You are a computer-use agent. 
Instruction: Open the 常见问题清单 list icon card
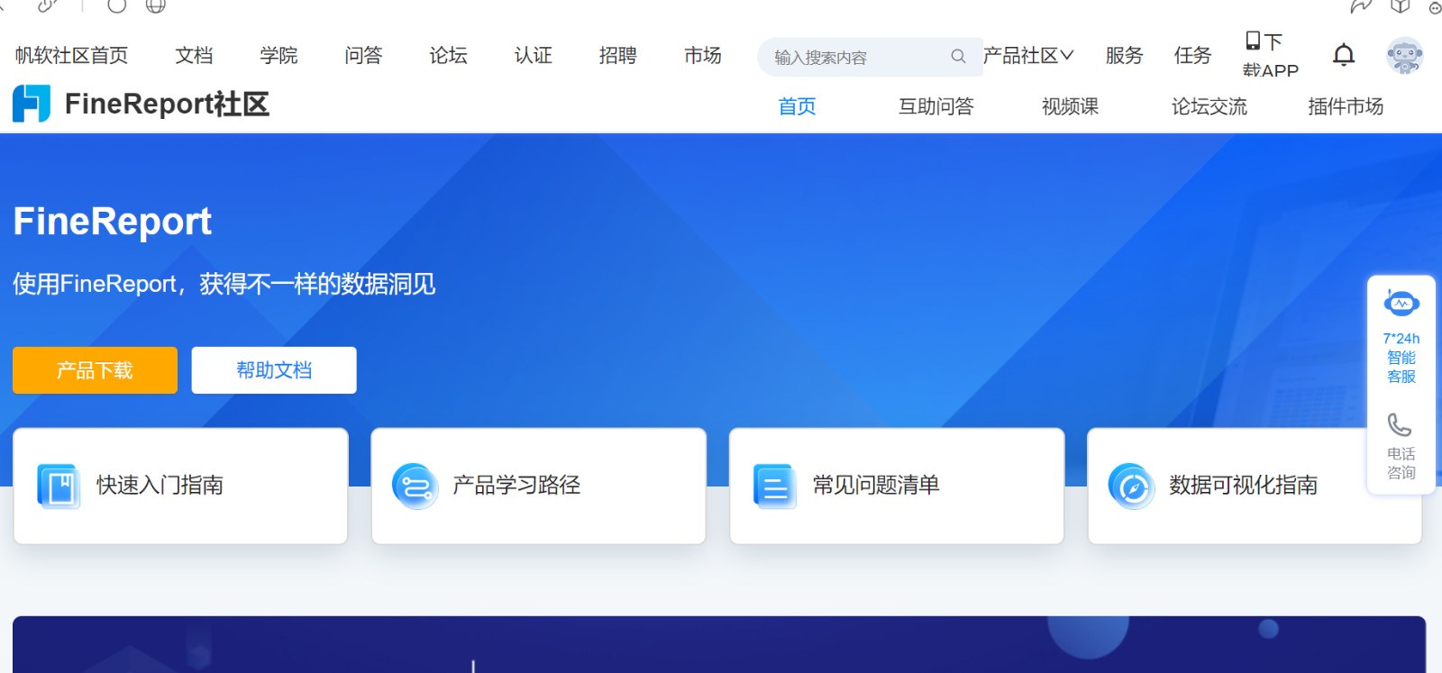point(897,486)
